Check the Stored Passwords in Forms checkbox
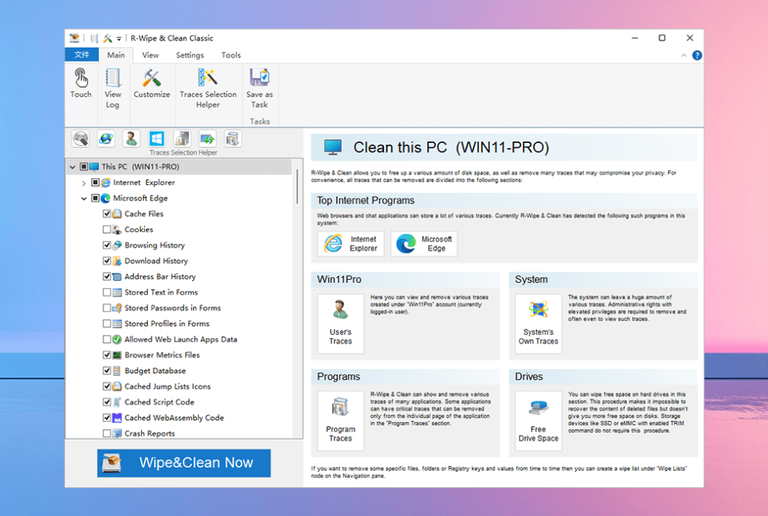 pyautogui.click(x=106, y=308)
